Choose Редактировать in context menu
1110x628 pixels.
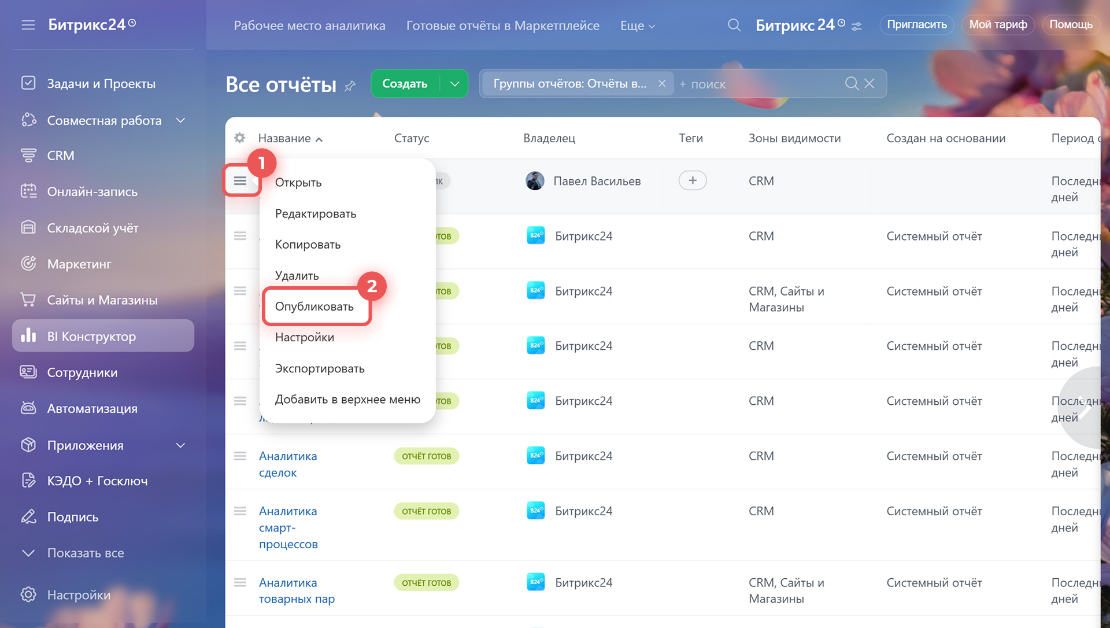[315, 214]
